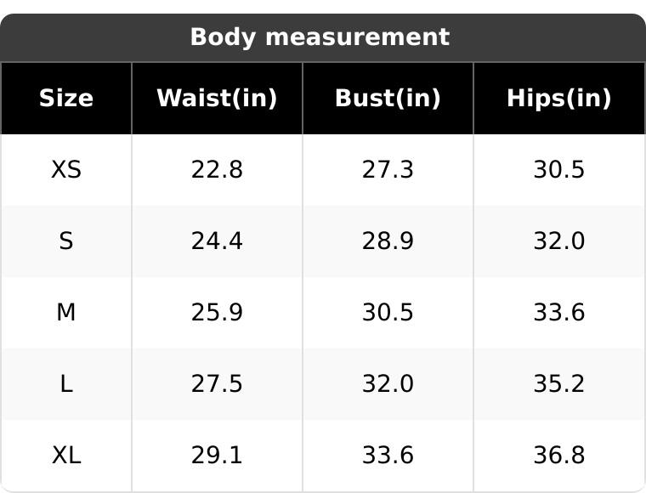This screenshot has height=493, width=646.
Task: Select the S waist value 24.4
Action: click(x=217, y=241)
